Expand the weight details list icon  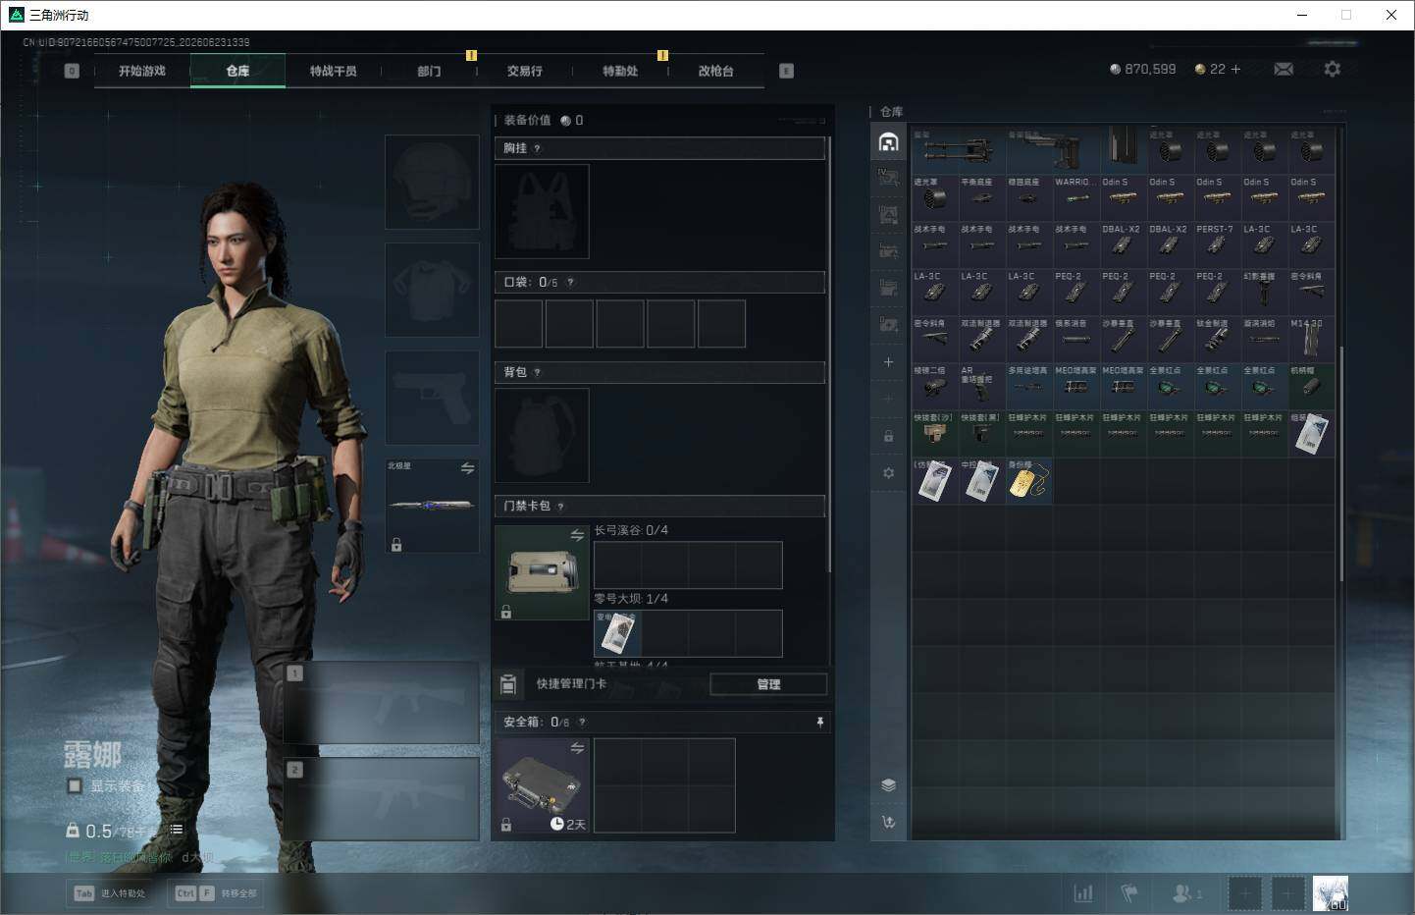coord(177,830)
